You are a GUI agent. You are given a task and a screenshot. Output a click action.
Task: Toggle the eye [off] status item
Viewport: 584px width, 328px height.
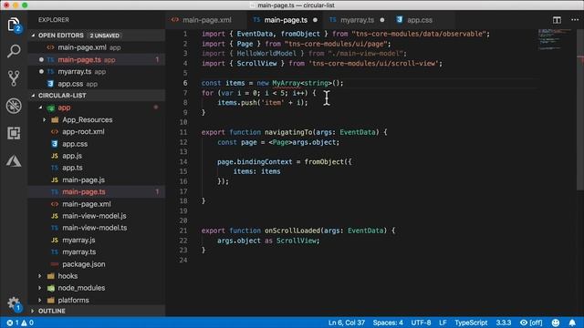pyautogui.click(x=531, y=323)
